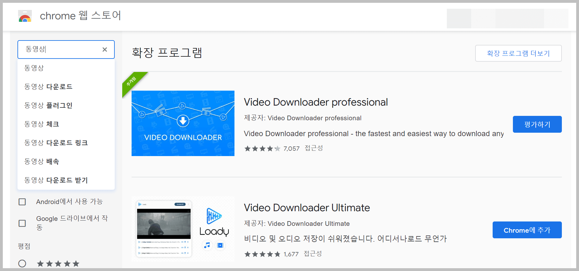Image resolution: width=579 pixels, height=271 pixels.
Task: Open the Video Downloader Ultimate title
Action: pyautogui.click(x=307, y=208)
